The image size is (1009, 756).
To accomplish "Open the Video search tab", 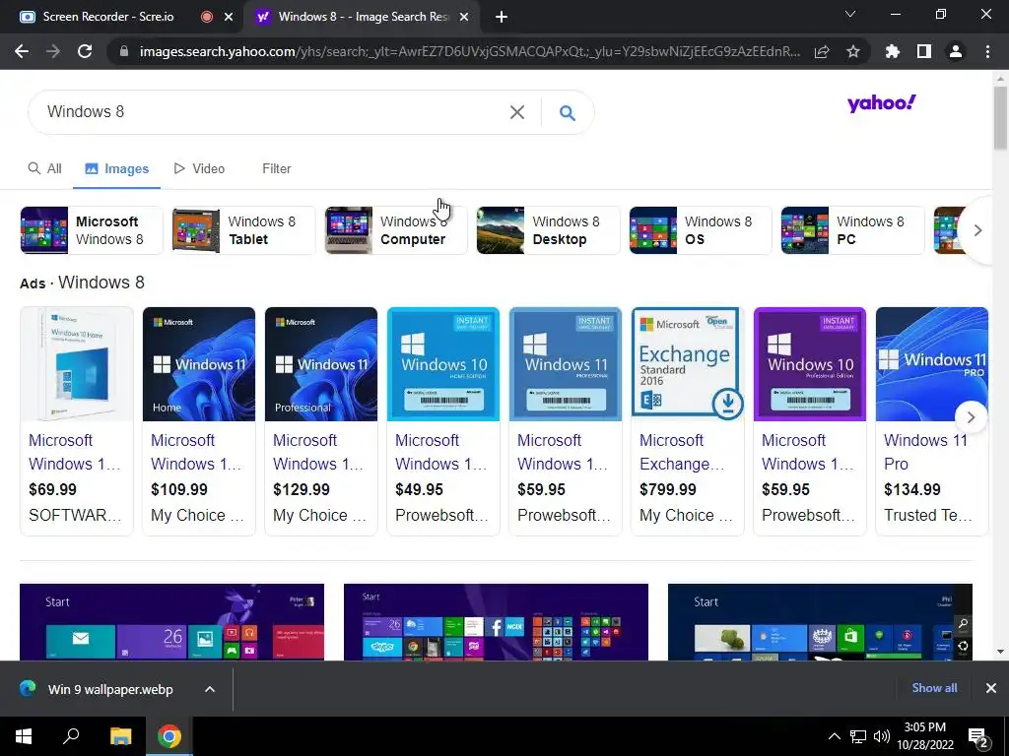I will pos(199,168).
